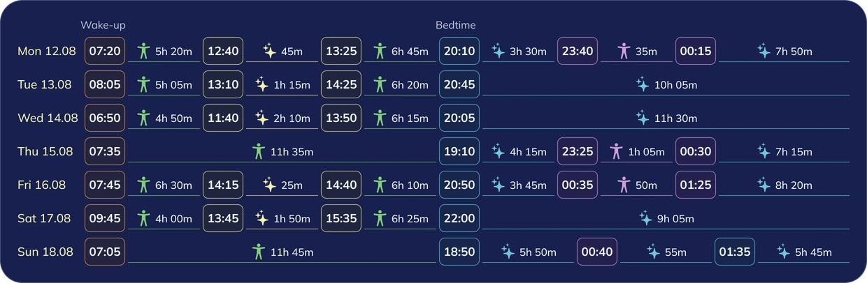Click the blue sleep icon beside 9h 05m on Saturday
This screenshot has width=867, height=283.
(645, 218)
